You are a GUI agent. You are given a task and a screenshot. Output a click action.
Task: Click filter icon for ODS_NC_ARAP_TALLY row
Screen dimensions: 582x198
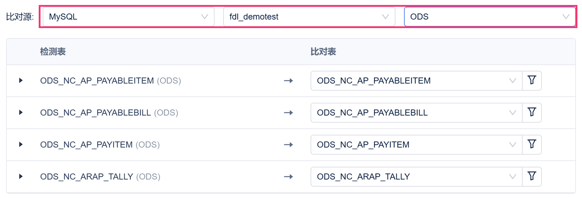click(532, 176)
